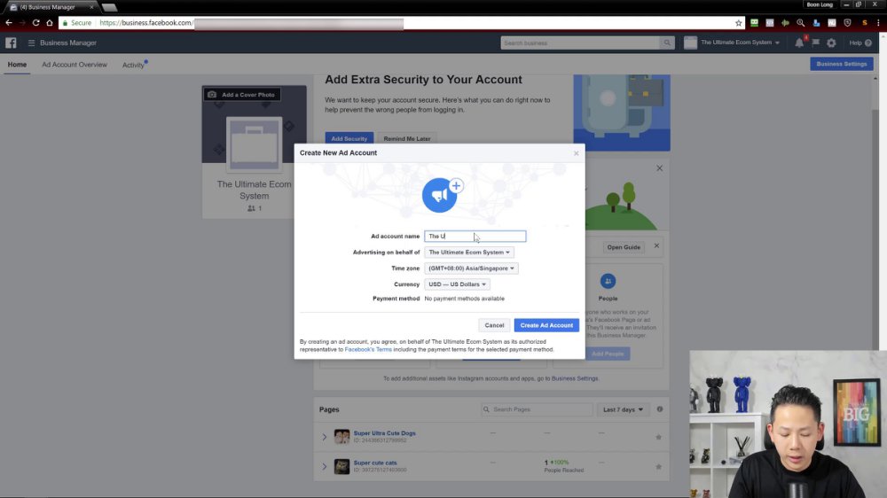Screen dimensions: 887x498
Task: Bookmark page with the star icon
Action: coord(738,23)
